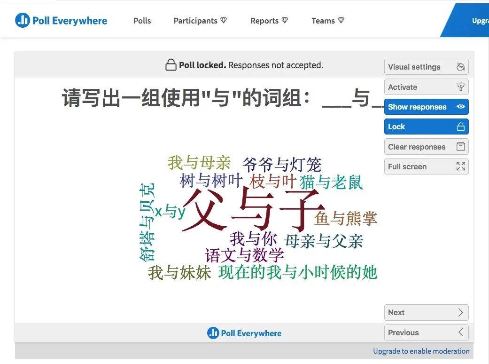Viewport: 489px width, 364px height.
Task: Toggle the Lock button
Action: [427, 127]
